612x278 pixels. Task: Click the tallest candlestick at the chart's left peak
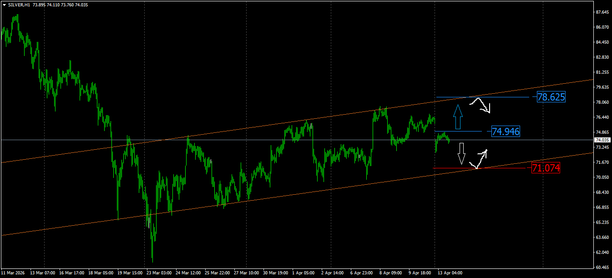[x=17, y=20]
